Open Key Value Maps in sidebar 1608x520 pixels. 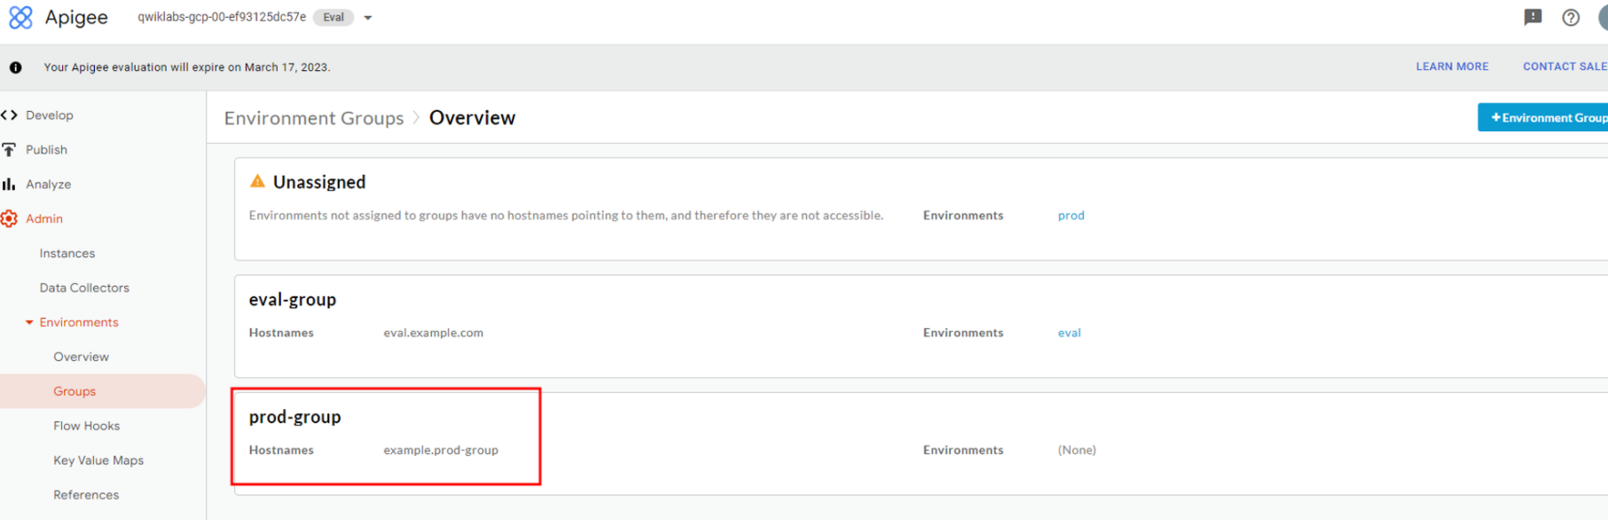pyautogui.click(x=98, y=461)
